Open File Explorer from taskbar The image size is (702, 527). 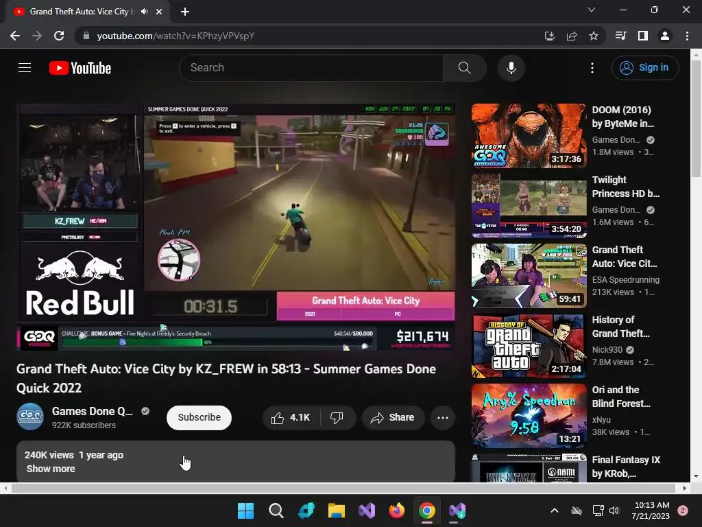[x=336, y=511]
